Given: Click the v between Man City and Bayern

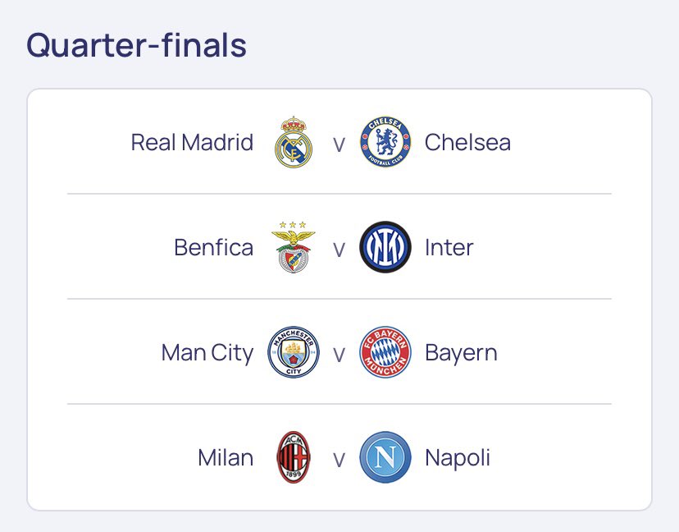Looking at the screenshot, I should tap(339, 355).
